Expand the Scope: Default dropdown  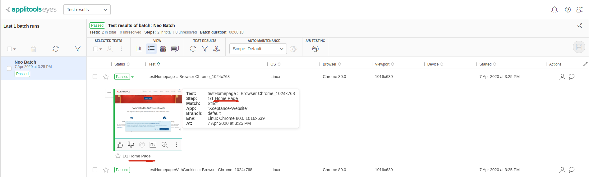pos(258,49)
